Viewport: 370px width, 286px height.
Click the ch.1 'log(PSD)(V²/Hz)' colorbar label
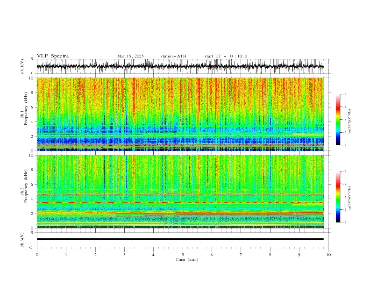tap(350, 122)
